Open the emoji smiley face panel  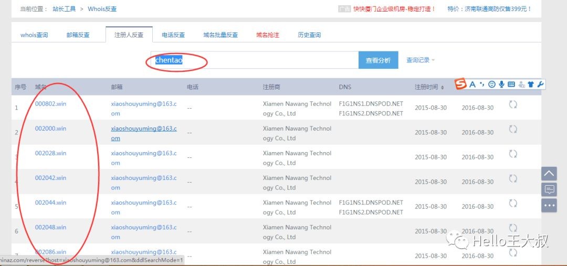(492, 84)
